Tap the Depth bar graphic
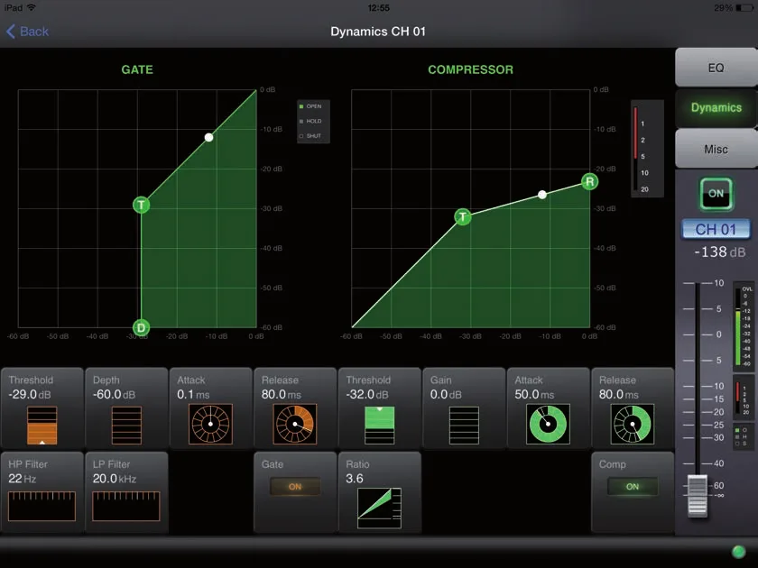The width and height of the screenshot is (758, 568). coord(126,425)
